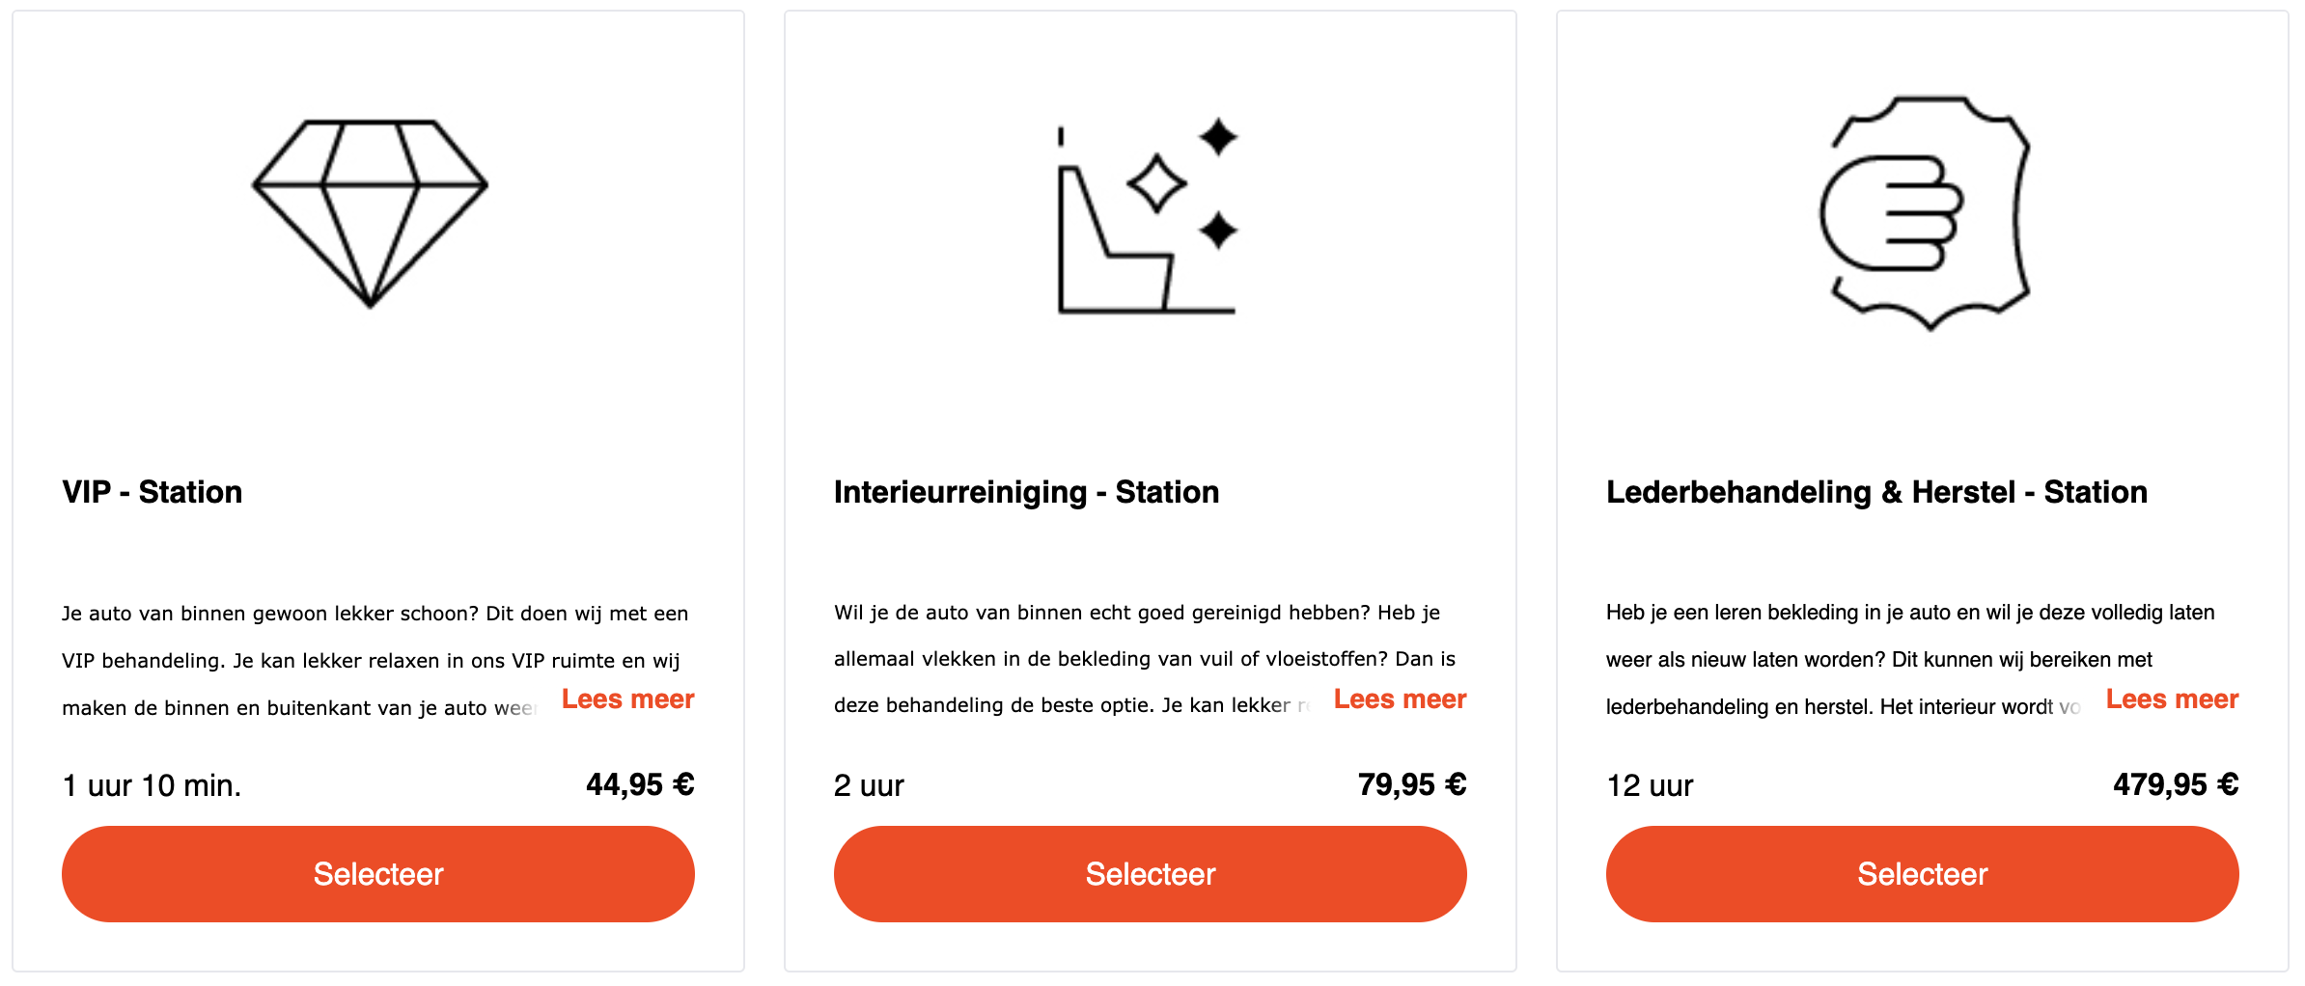This screenshot has height=986, width=2305.
Task: Click the 479,95 € price
Action: 2177,784
